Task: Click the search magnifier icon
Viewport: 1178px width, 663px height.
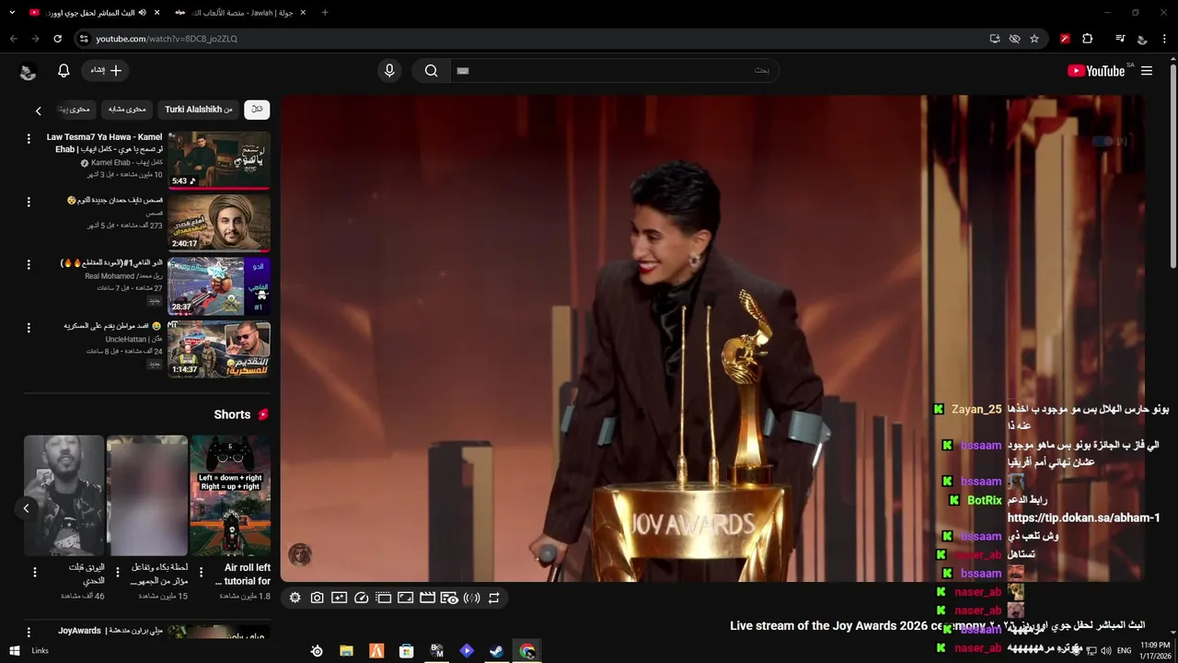Action: (431, 71)
